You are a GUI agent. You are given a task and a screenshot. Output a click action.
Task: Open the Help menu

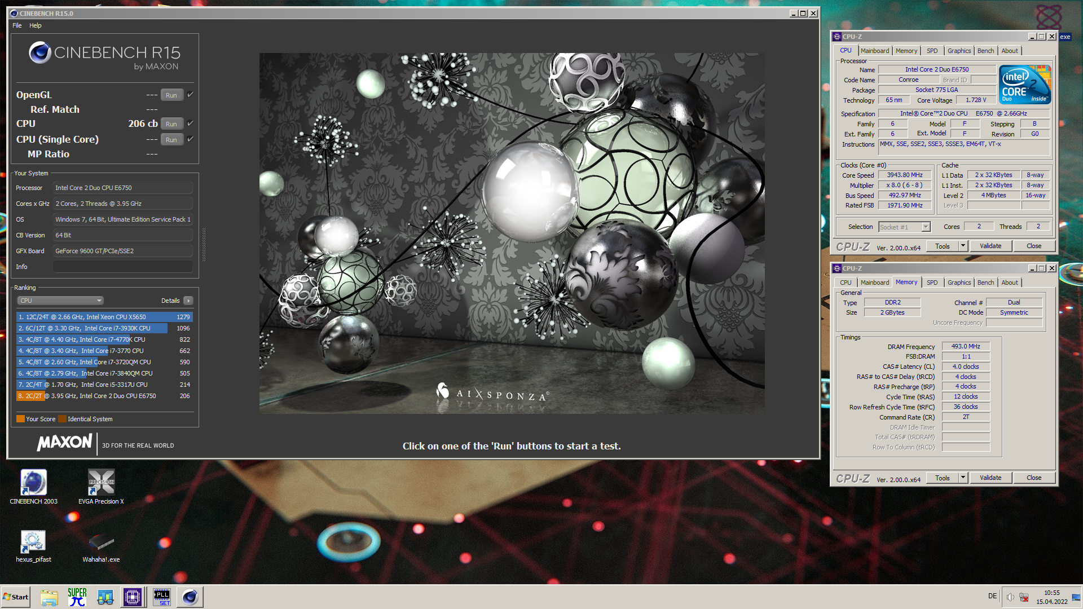point(35,25)
